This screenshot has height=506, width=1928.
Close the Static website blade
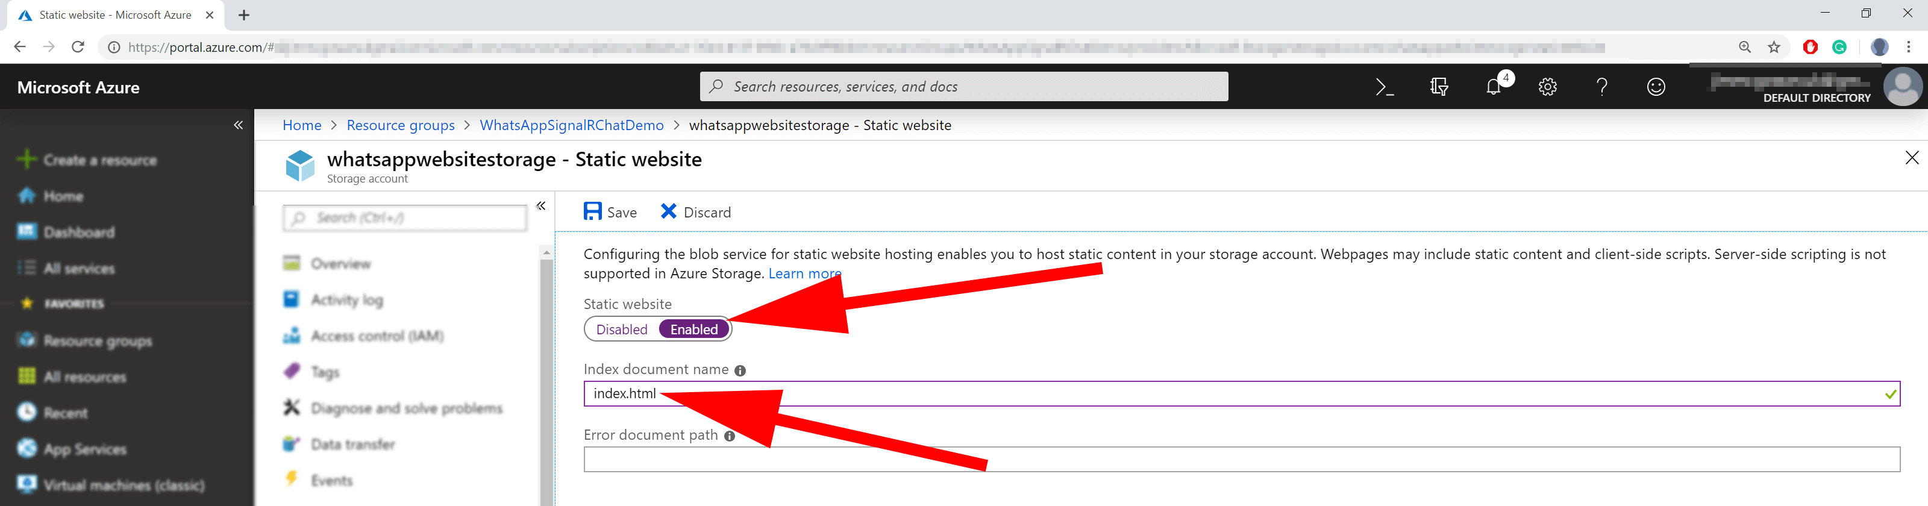(x=1912, y=157)
